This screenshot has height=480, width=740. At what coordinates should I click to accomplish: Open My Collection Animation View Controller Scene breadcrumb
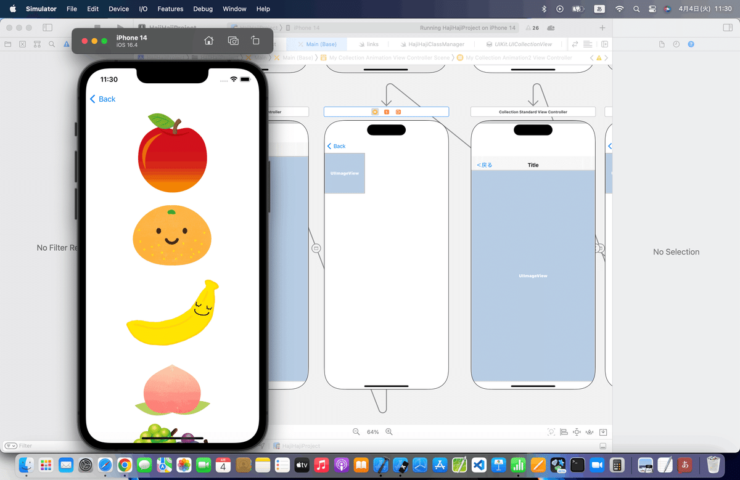click(x=385, y=58)
